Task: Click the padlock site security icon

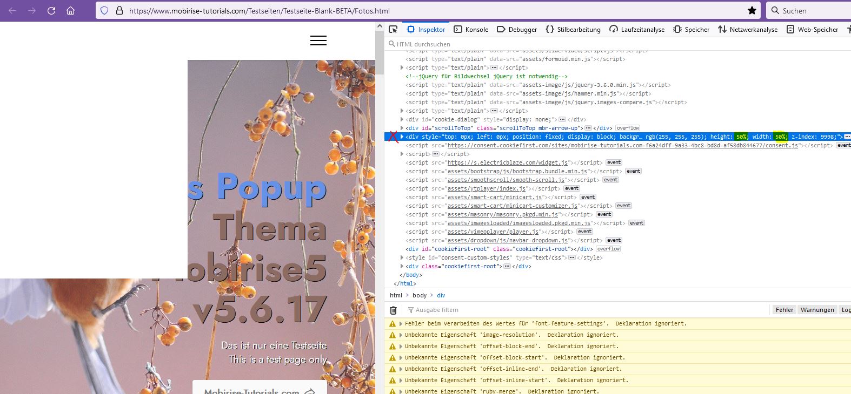Action: pyautogui.click(x=119, y=11)
